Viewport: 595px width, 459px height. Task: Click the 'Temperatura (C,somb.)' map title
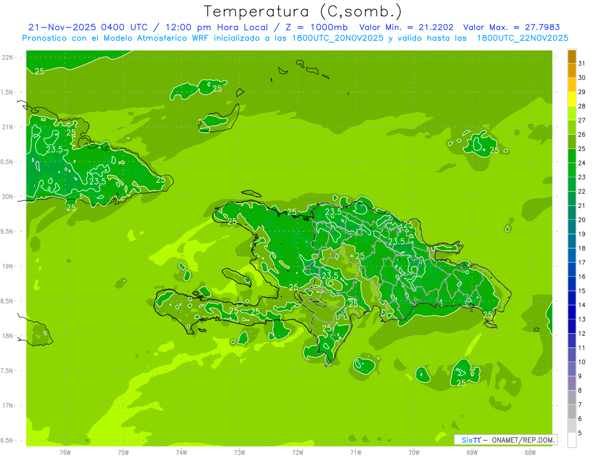(302, 11)
